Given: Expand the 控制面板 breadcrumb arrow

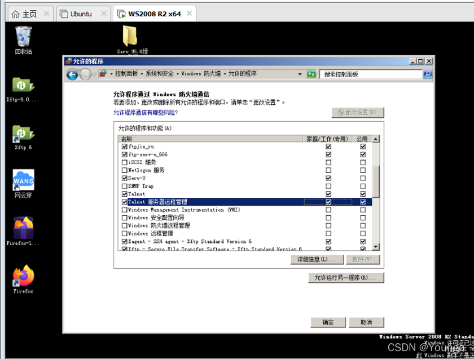Looking at the screenshot, I should tap(142, 74).
